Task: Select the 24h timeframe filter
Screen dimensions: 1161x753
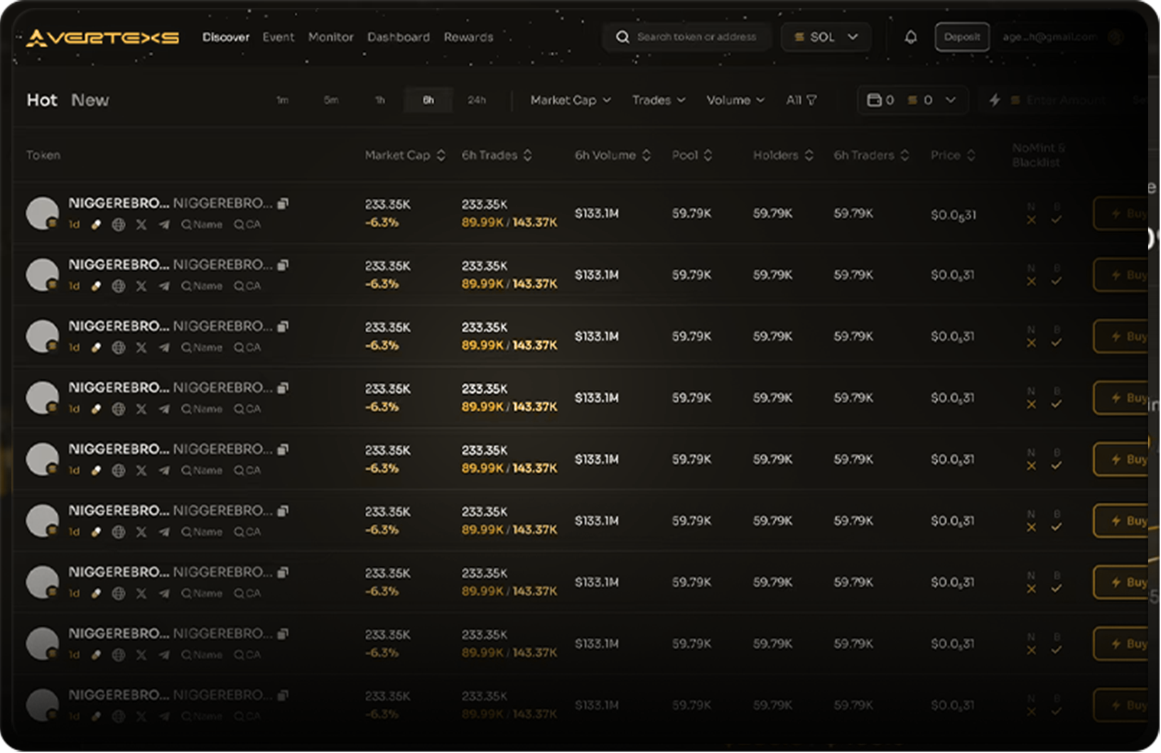Action: 476,100
